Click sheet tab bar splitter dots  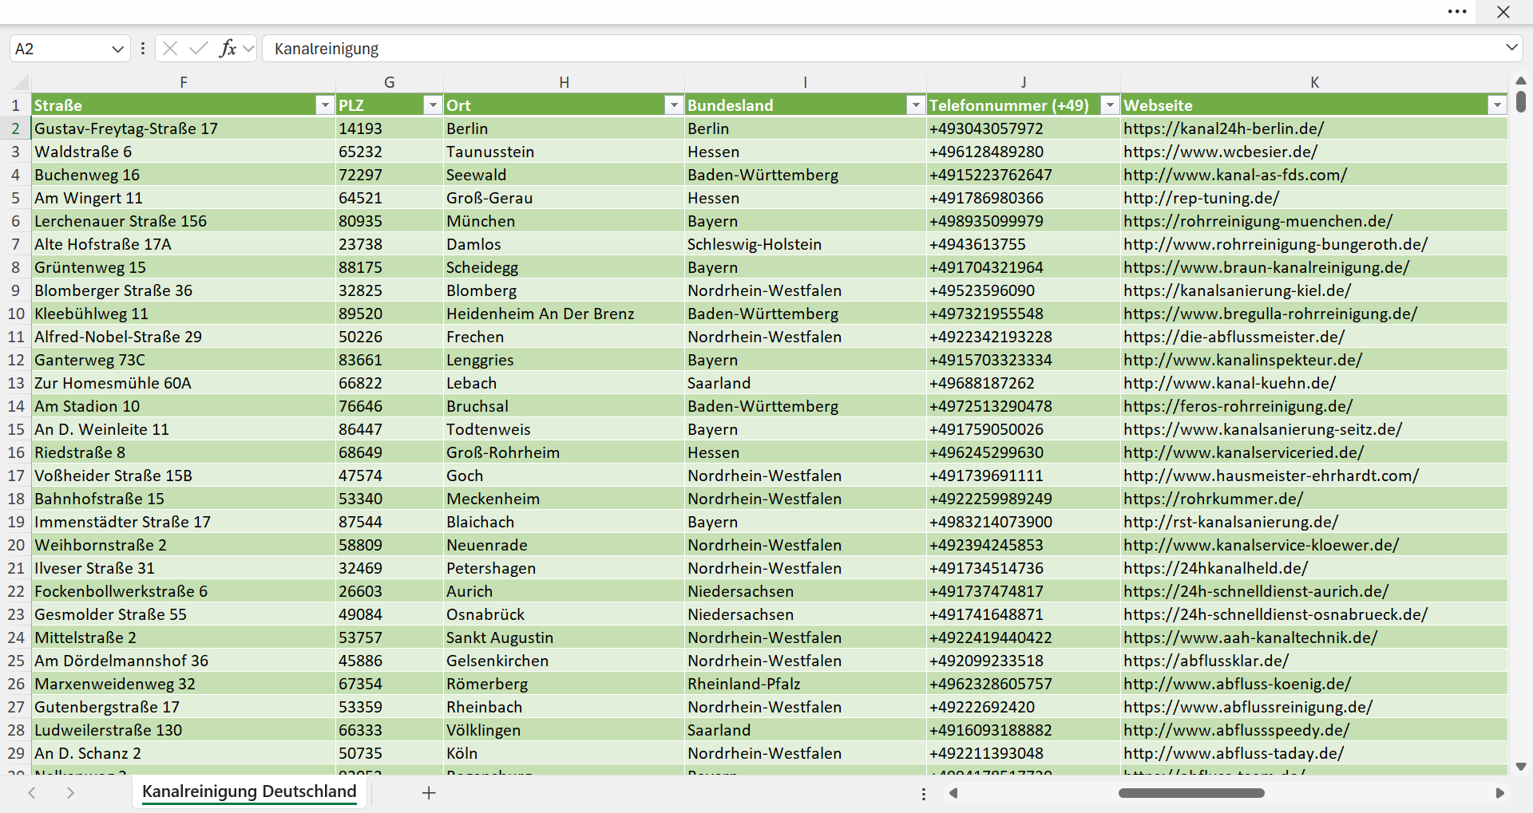[x=924, y=794]
